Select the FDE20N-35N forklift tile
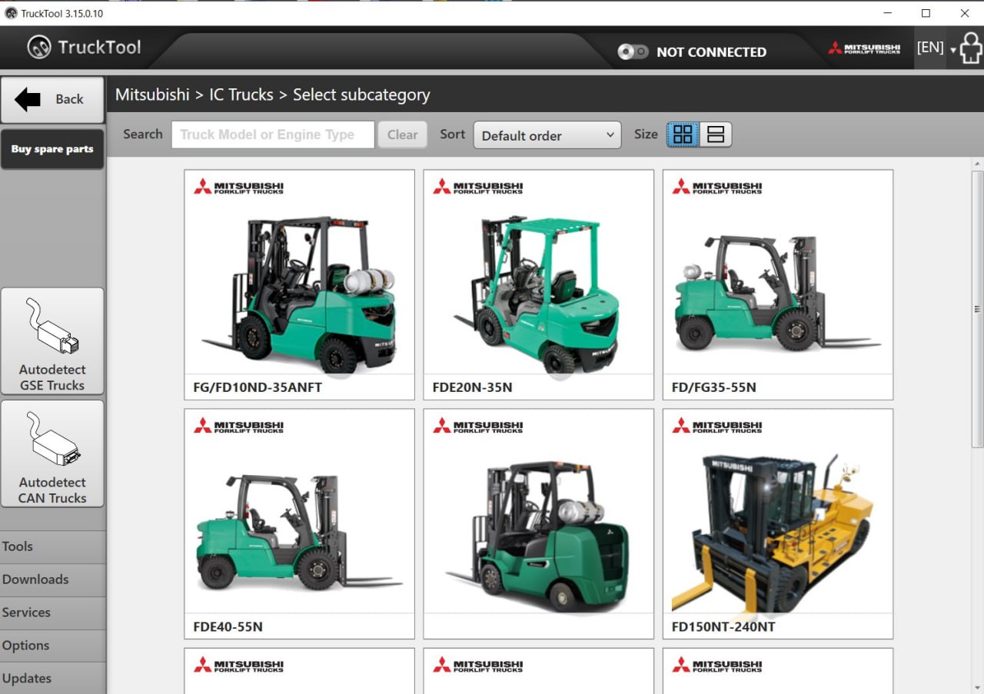The width and height of the screenshot is (984, 694). [x=538, y=284]
